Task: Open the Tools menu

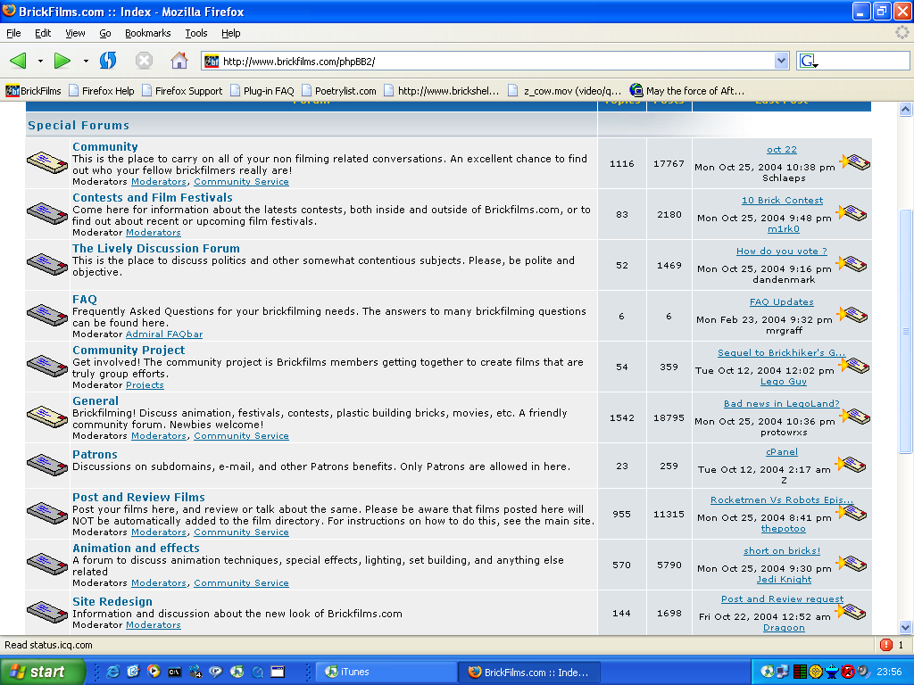Action: pos(196,33)
